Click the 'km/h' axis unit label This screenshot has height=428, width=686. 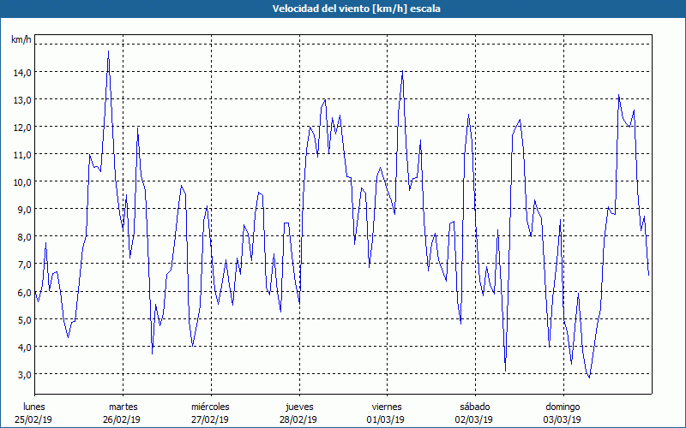pos(21,39)
